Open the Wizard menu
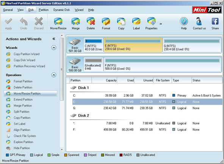 click(79, 10)
